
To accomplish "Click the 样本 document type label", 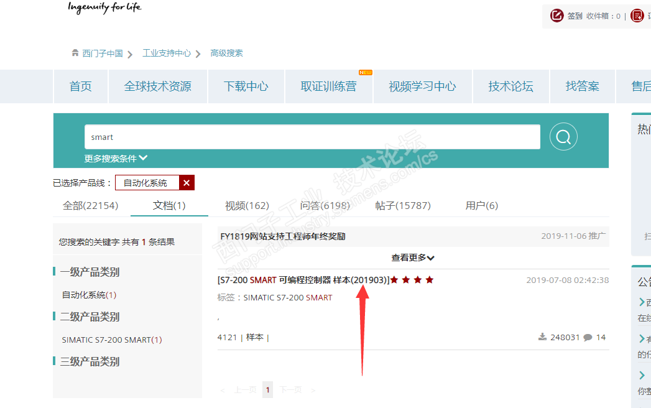I will click(255, 337).
